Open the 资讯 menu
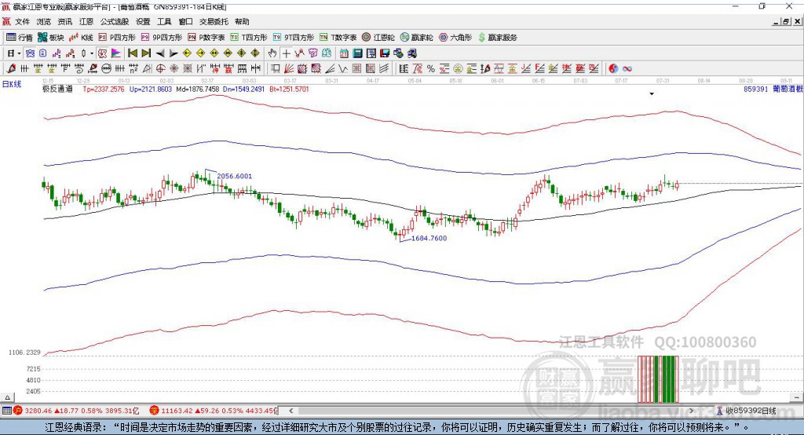The width and height of the screenshot is (804, 435). click(65, 21)
